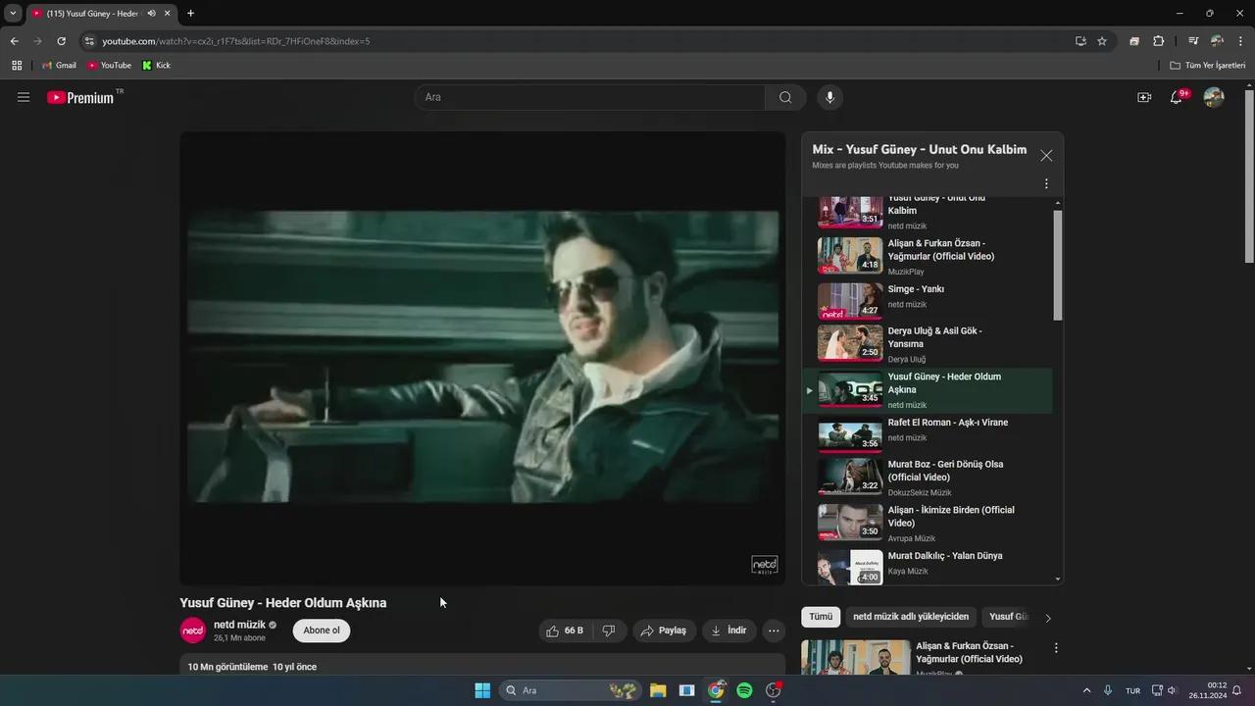Open the YouTube bookmark

point(109,66)
